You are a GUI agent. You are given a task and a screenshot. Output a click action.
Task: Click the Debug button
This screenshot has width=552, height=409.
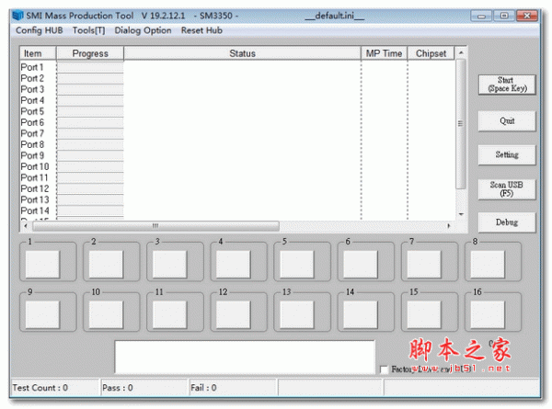(x=507, y=222)
